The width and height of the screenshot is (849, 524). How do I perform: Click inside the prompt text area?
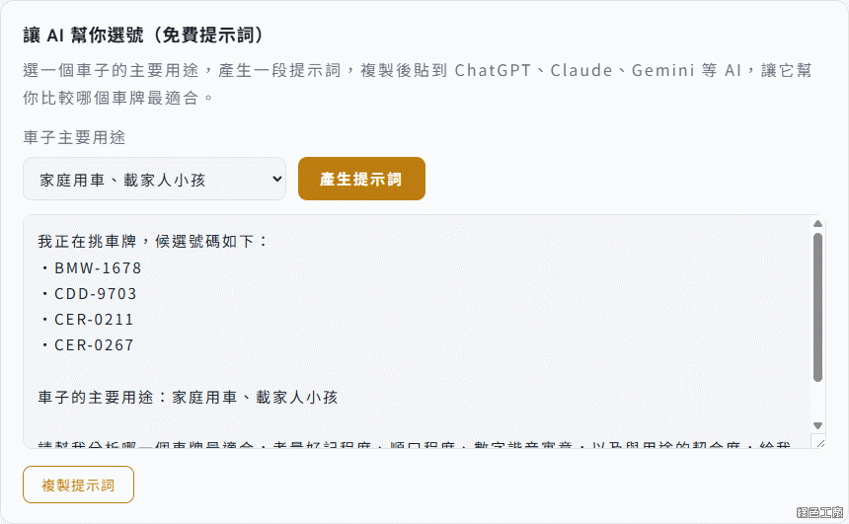tap(417, 332)
